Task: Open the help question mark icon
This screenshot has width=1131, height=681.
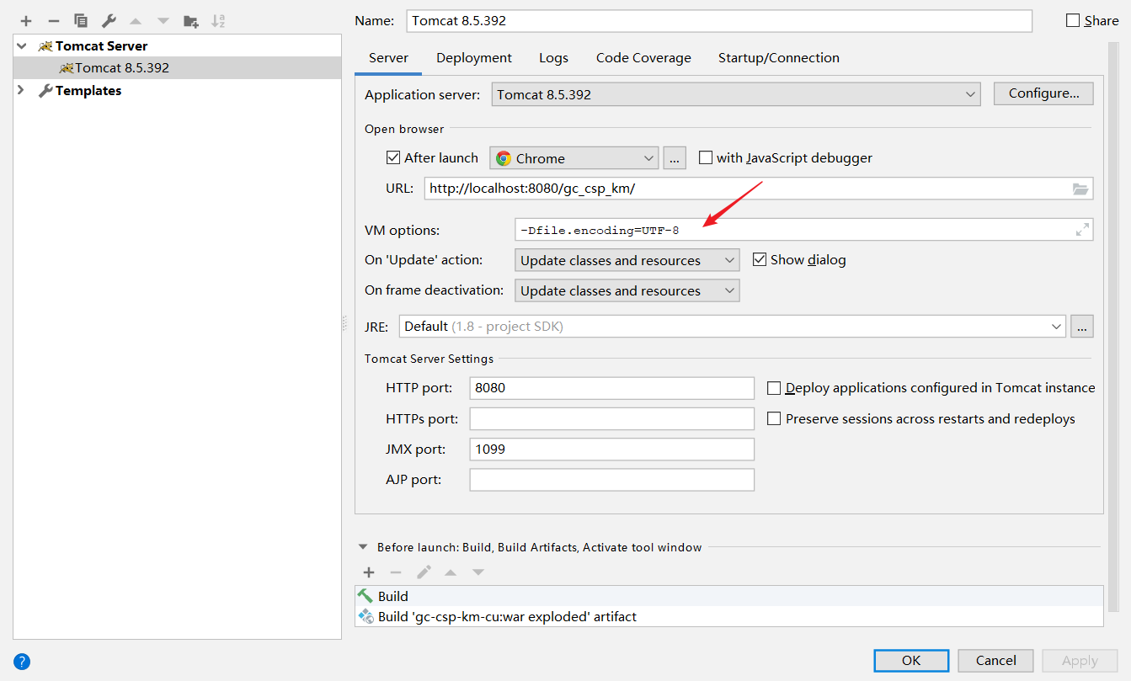Action: pyautogui.click(x=22, y=661)
